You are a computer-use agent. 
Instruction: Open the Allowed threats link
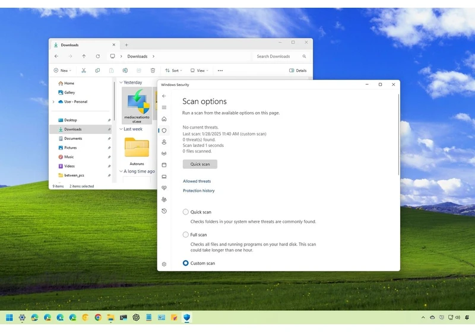[x=197, y=181]
